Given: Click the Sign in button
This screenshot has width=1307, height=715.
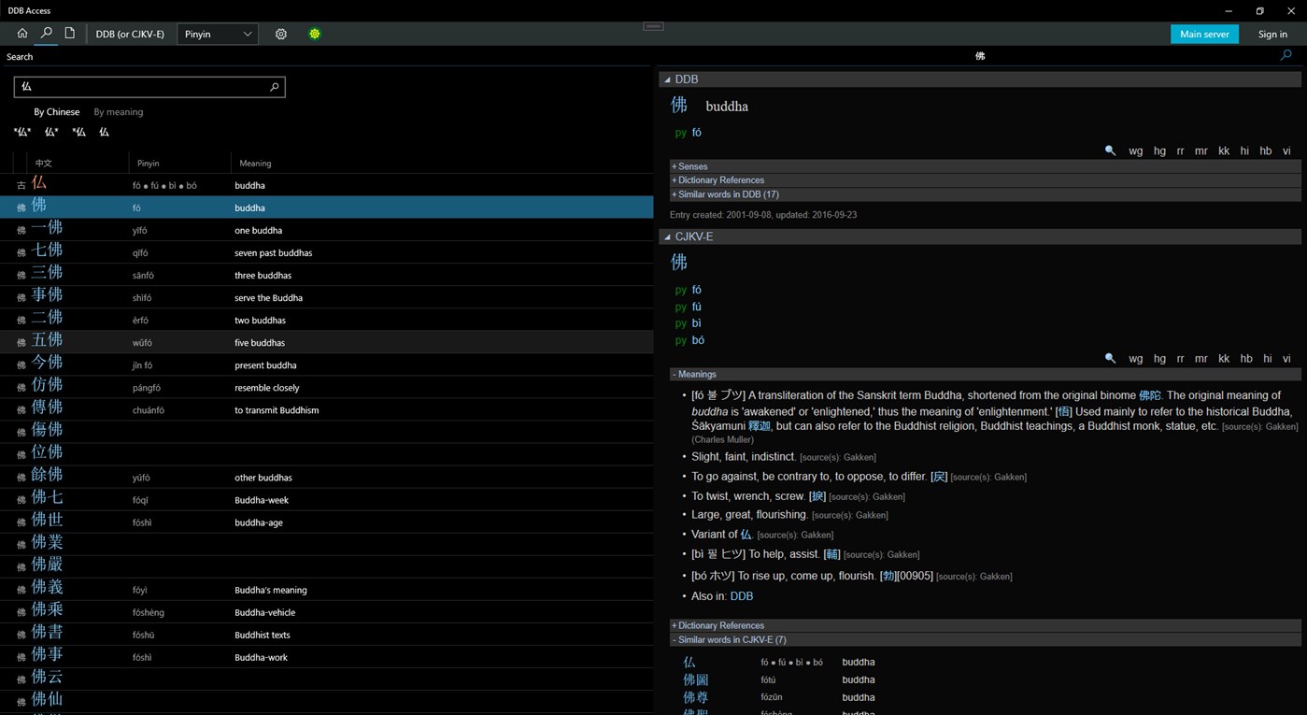Looking at the screenshot, I should [1272, 34].
